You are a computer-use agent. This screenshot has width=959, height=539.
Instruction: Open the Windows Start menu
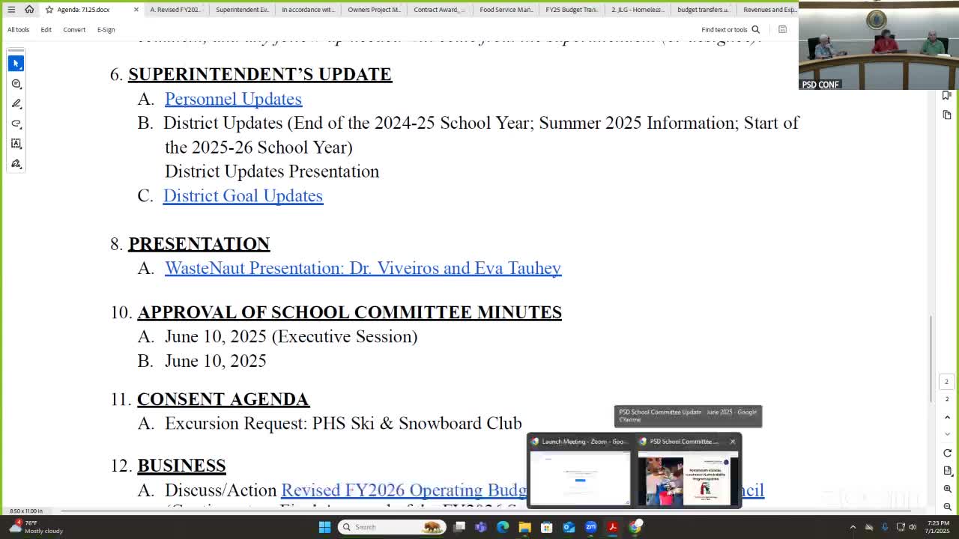[324, 527]
